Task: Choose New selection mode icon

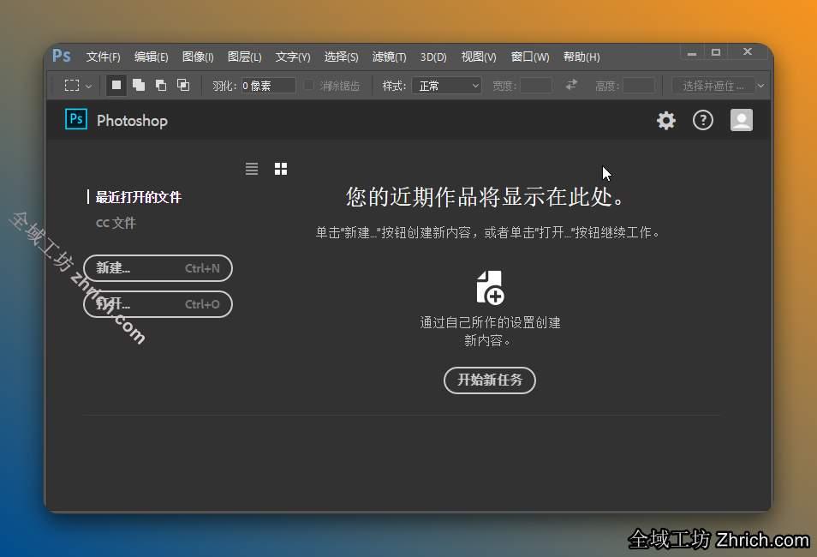Action: 116,85
